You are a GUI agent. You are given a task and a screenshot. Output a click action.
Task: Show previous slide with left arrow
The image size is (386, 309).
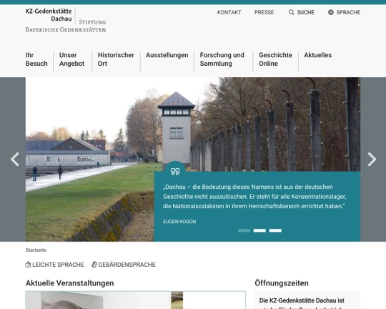point(15,160)
